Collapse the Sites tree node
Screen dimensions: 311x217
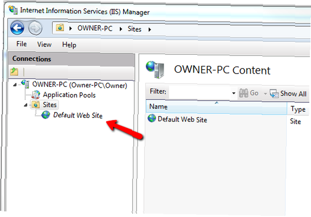[x=26, y=105]
